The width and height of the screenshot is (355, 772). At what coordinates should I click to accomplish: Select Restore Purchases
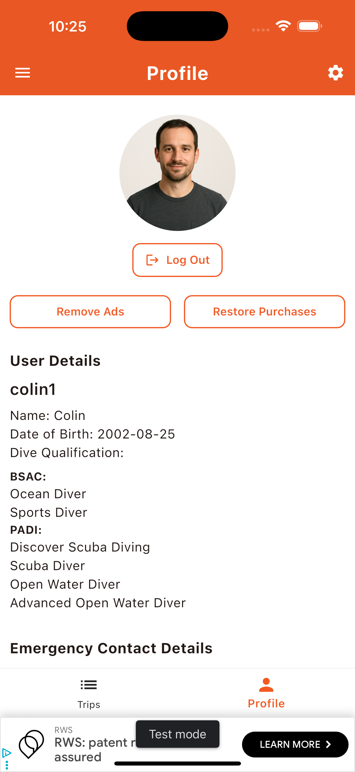pyautogui.click(x=264, y=312)
